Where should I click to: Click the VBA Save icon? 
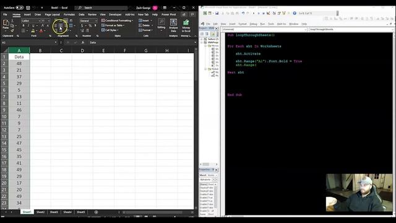pyautogui.click(x=217, y=13)
